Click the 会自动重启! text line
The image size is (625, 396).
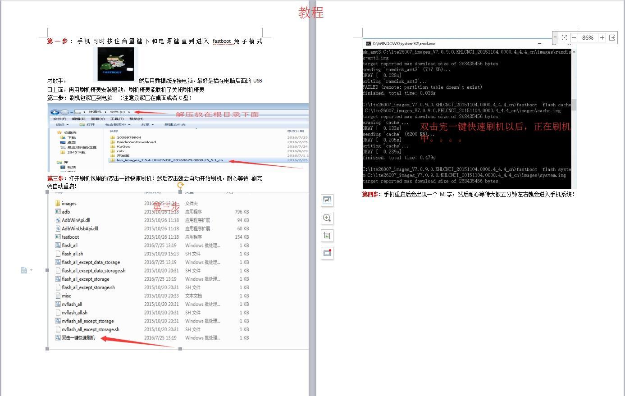point(62,186)
